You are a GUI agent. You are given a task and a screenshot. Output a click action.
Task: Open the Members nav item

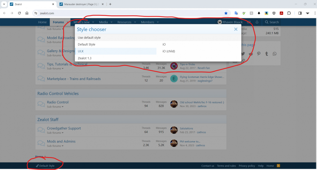pyautogui.click(x=147, y=22)
